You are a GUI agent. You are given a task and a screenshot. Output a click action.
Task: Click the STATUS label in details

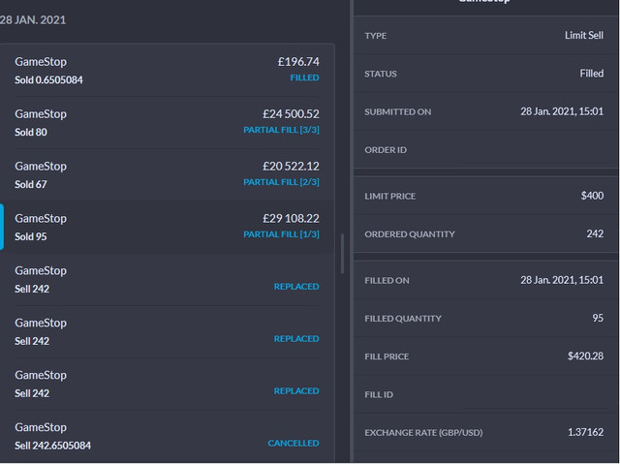click(381, 74)
